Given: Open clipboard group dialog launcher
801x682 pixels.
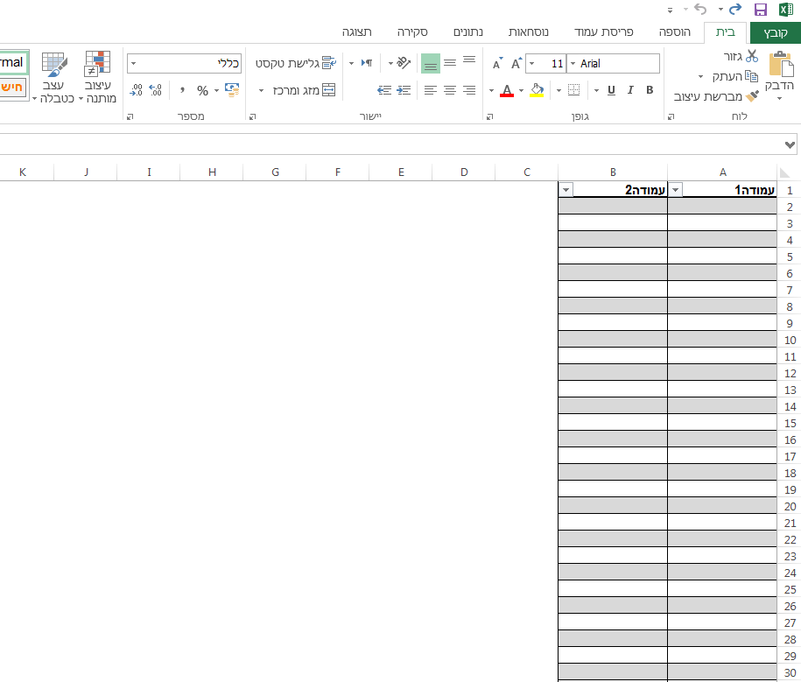Looking at the screenshot, I should click(671, 117).
